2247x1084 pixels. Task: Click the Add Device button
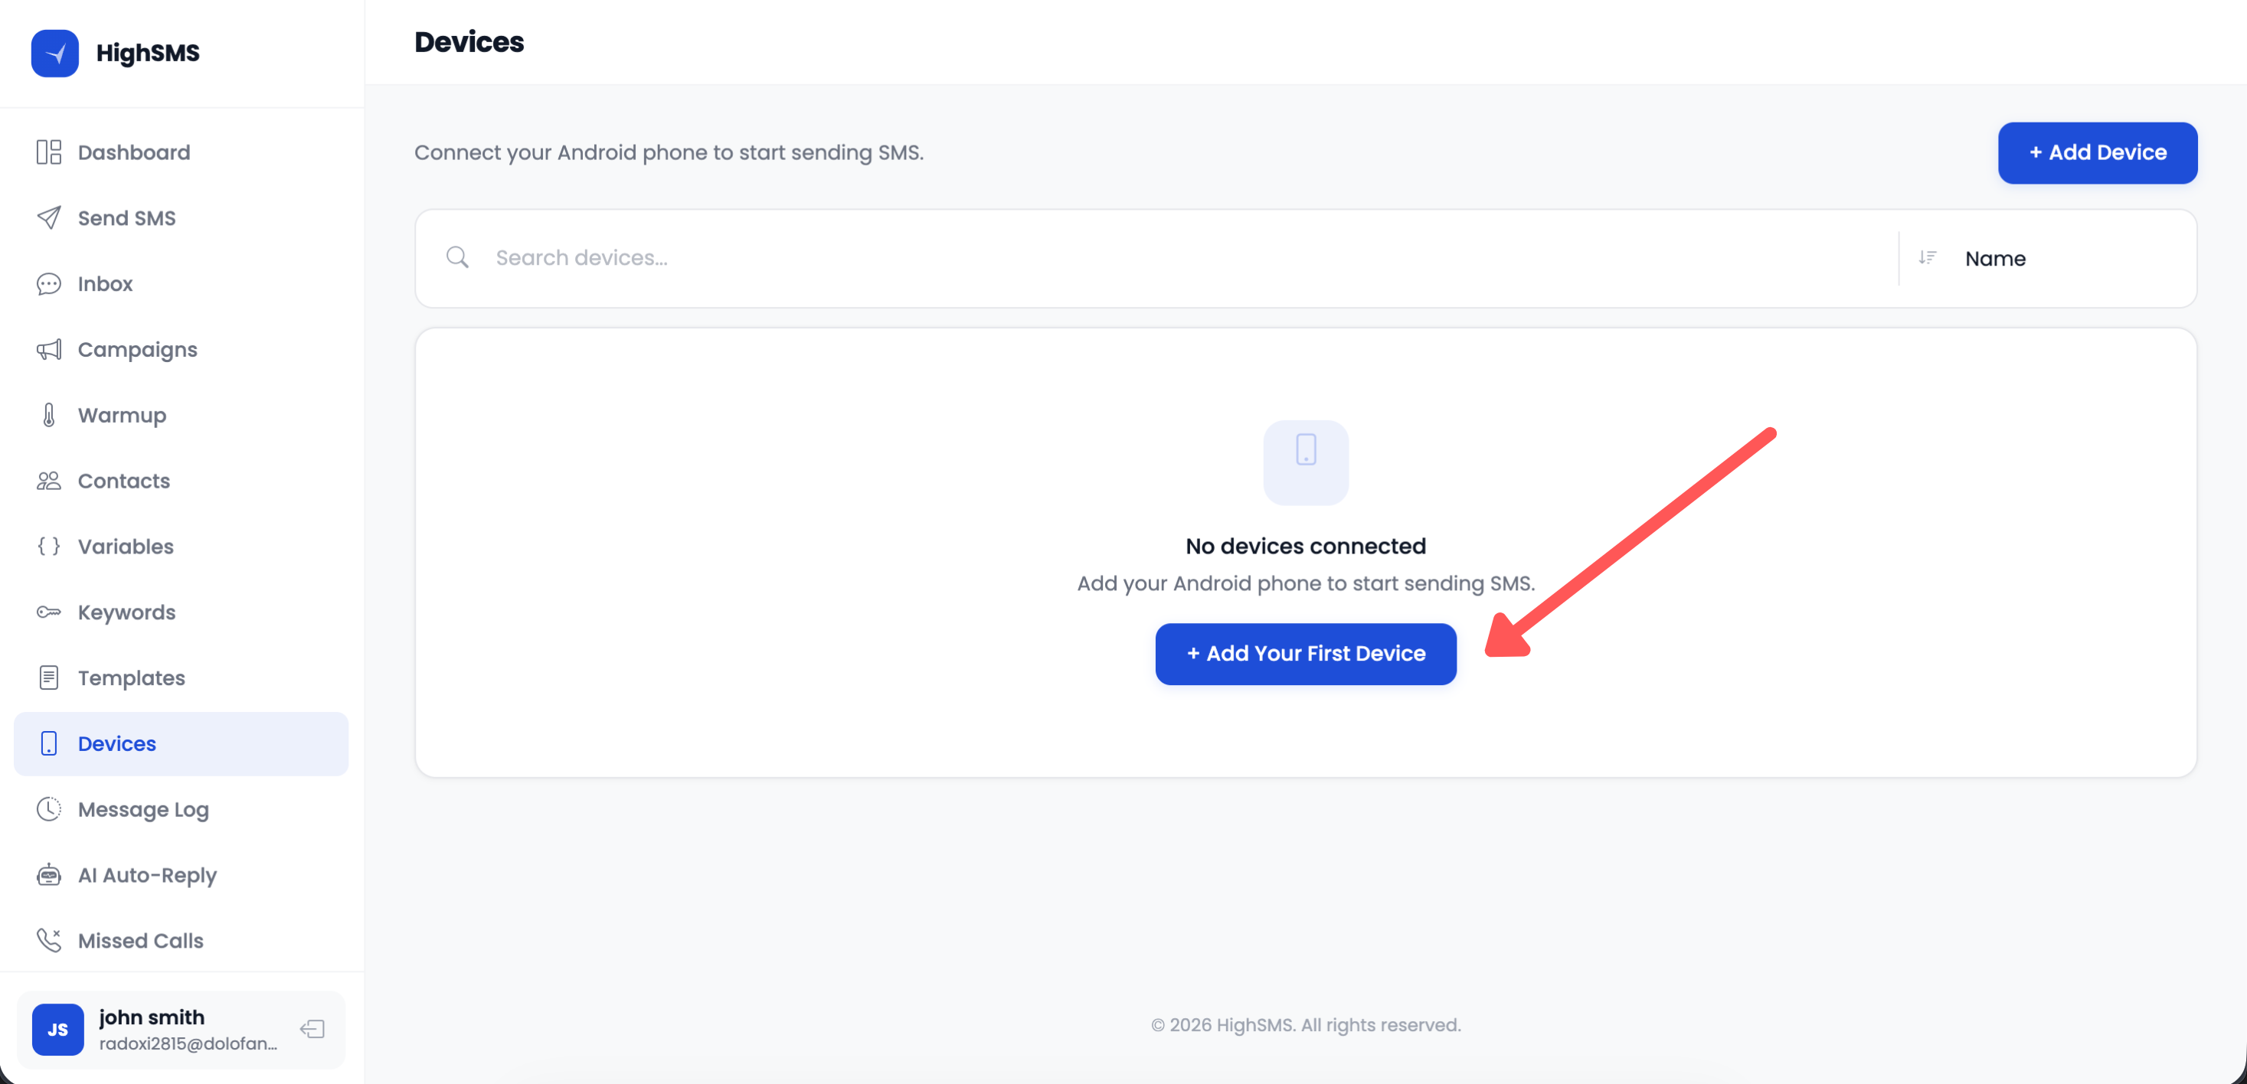tap(2097, 152)
